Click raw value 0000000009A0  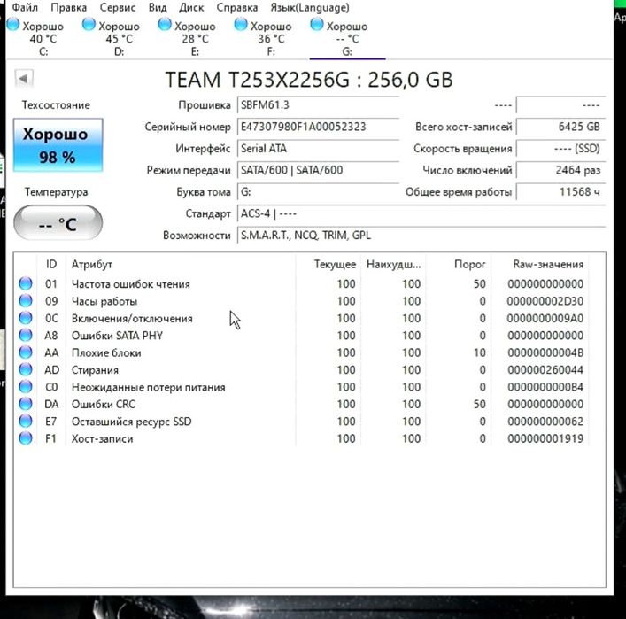tap(545, 318)
